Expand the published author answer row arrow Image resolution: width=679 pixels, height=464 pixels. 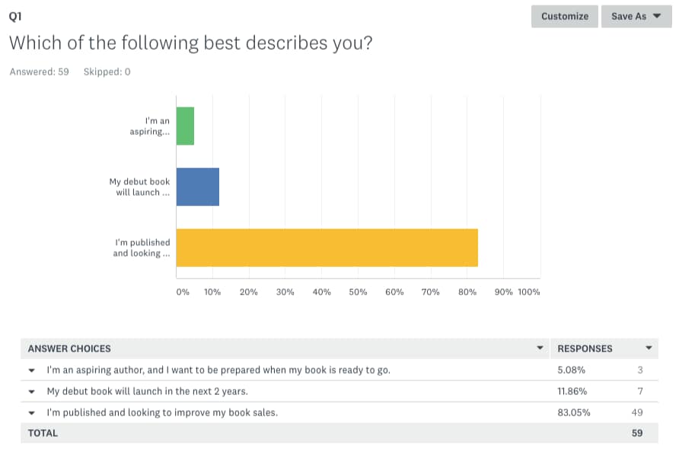tap(32, 413)
